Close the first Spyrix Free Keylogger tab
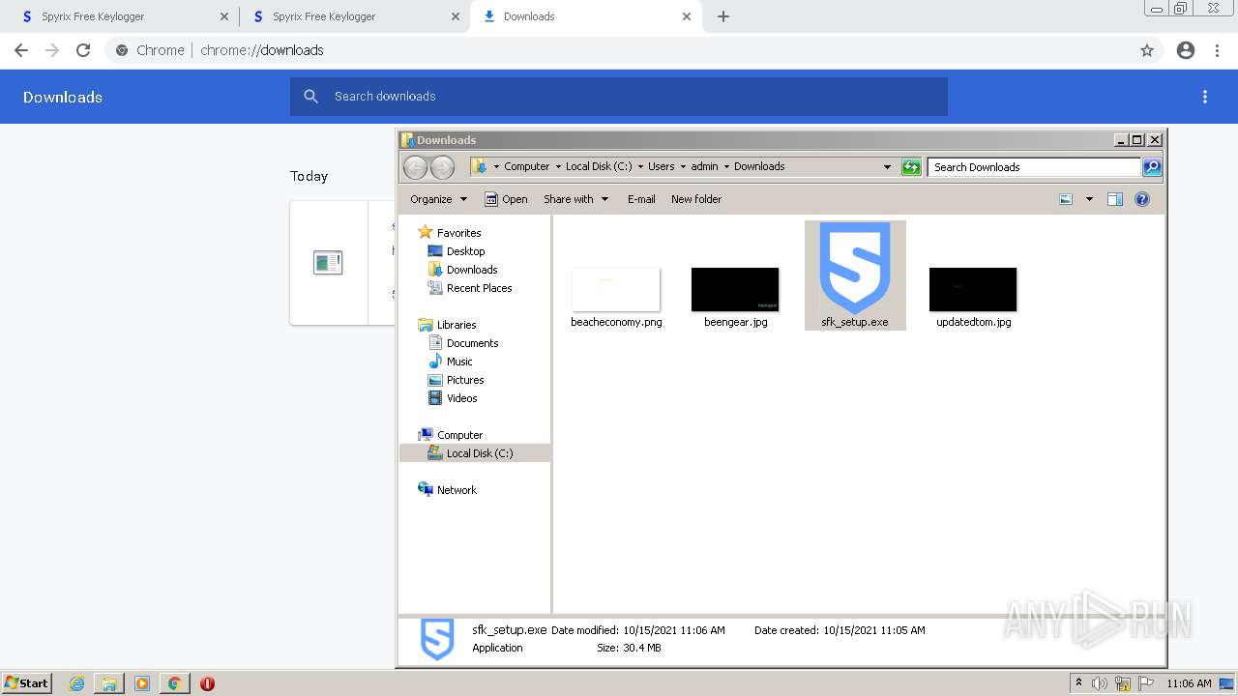Screen dimensions: 1238x696 [223, 16]
